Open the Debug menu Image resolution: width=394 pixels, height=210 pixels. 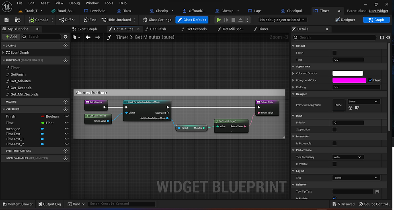[74, 3]
